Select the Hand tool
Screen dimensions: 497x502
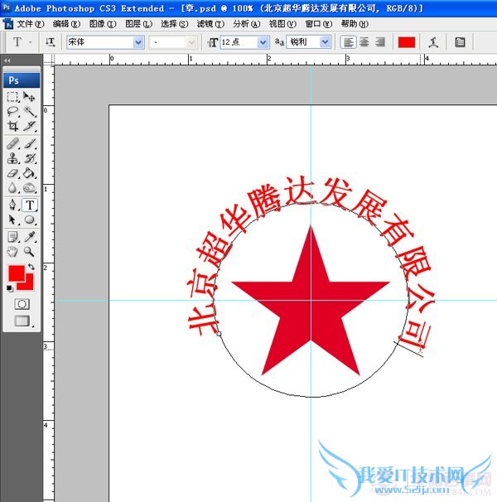[x=12, y=252]
